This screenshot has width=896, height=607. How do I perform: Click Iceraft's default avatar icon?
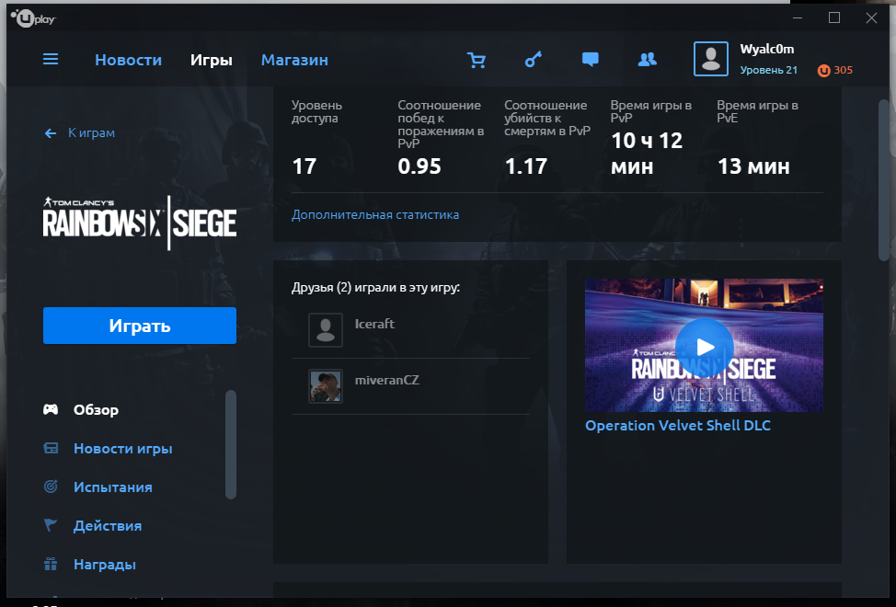[326, 330]
